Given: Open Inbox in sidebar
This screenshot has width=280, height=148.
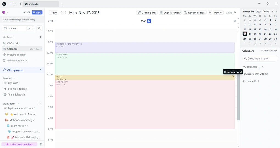Looking at the screenshot, I should pos(10,37).
